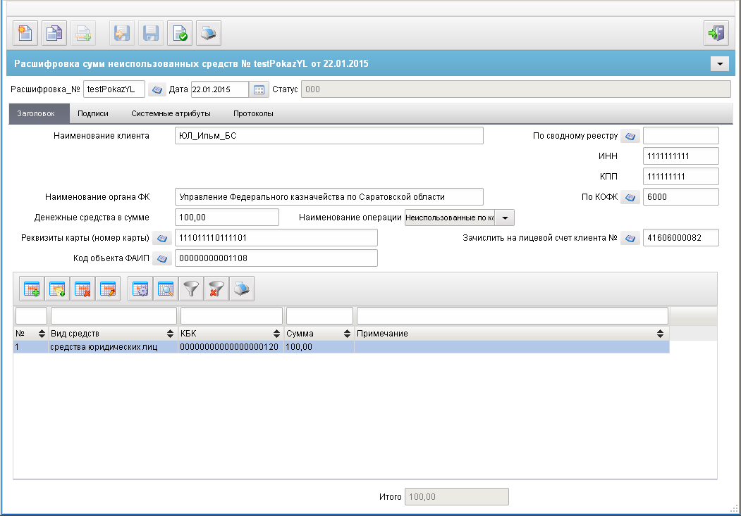Open lookup for Реквизиты карты field
Image resolution: width=741 pixels, height=516 pixels.
click(162, 238)
